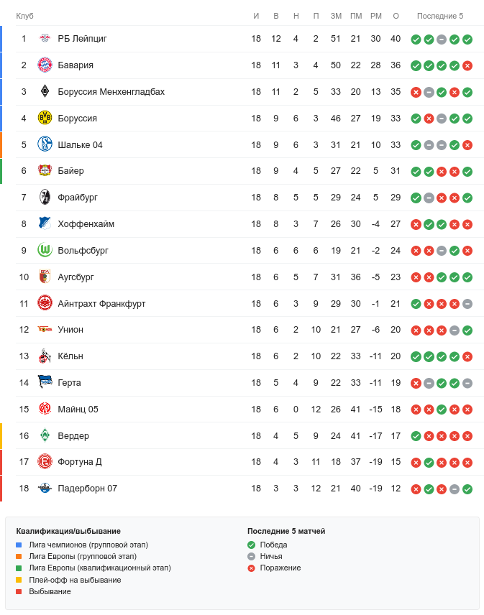Click the Последние 5 column header

440,16
